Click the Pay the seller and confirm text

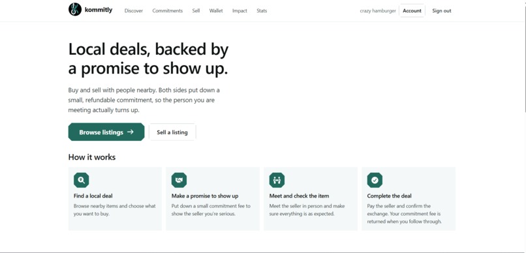(404, 214)
